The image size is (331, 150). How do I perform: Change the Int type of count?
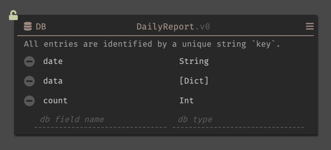coord(186,101)
